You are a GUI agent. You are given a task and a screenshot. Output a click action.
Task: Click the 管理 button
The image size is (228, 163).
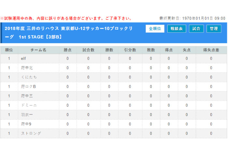214,29
